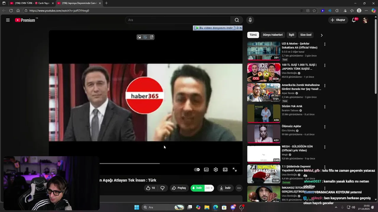Open 100 TL SUŞİ video thumbnail
The height and width of the screenshot is (212, 378).
[264, 72]
